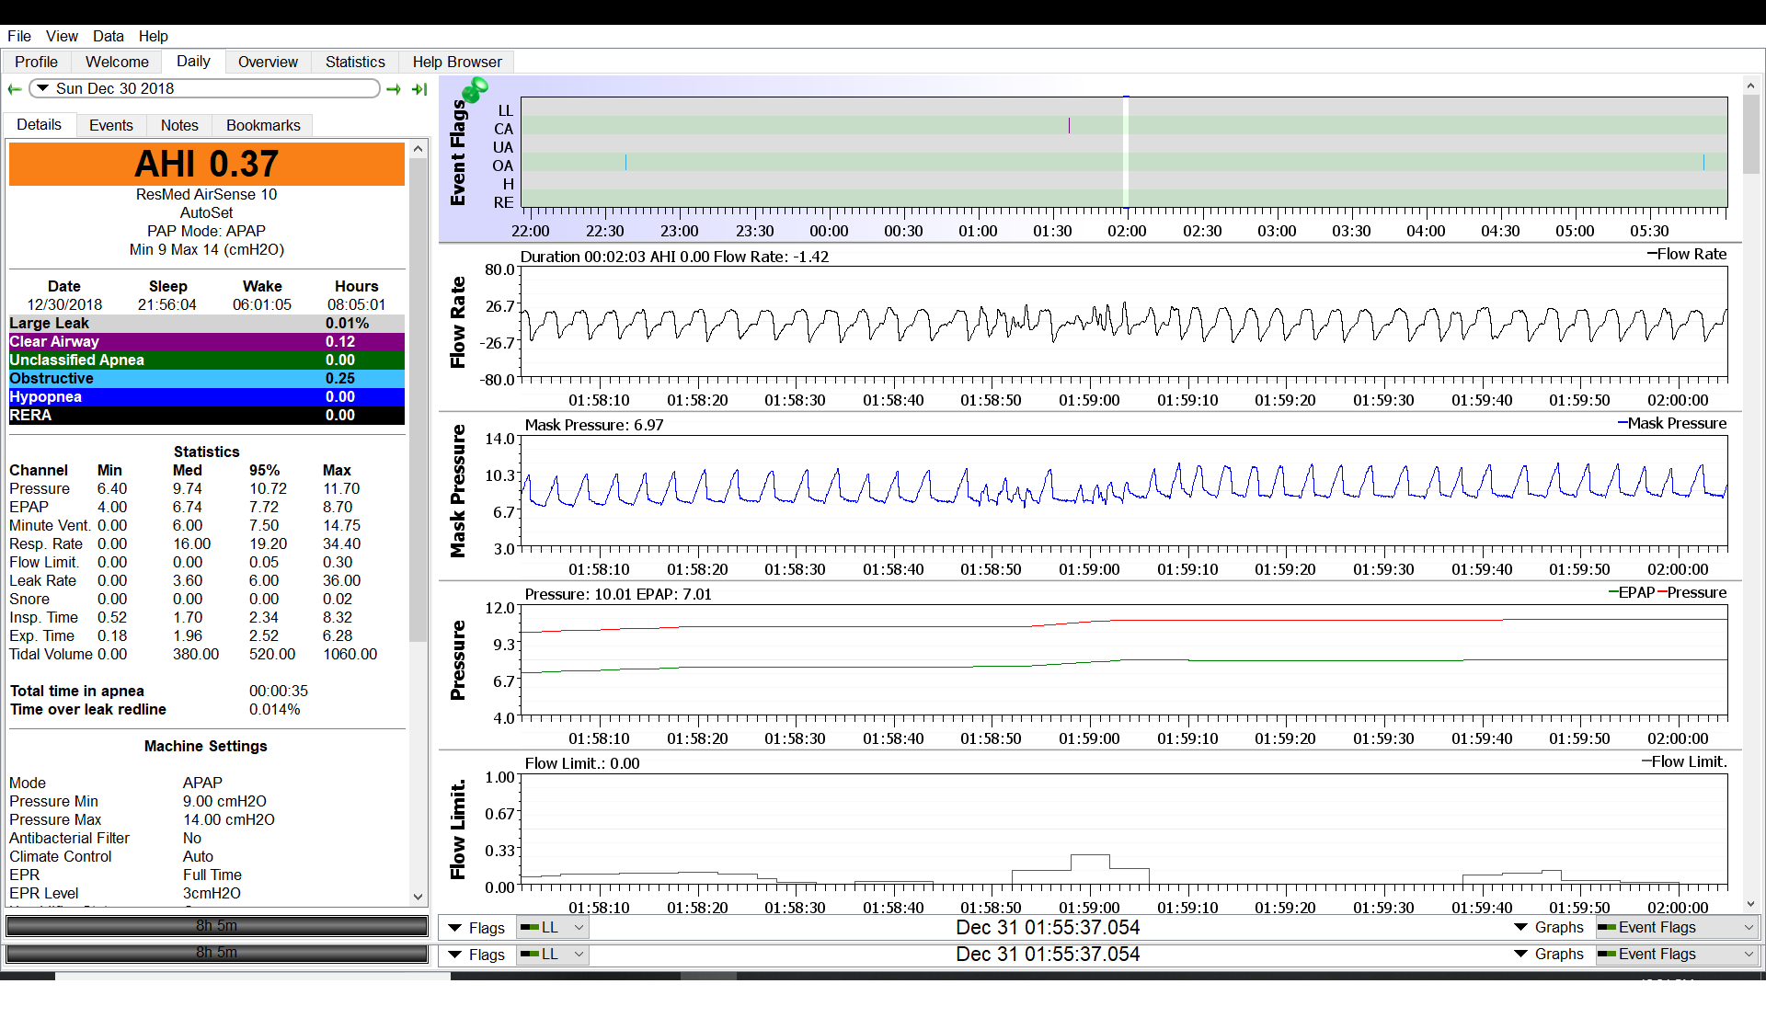Screen dimensions: 1766x1018
Task: Click the light blue Obstructive row
Action: [207, 378]
